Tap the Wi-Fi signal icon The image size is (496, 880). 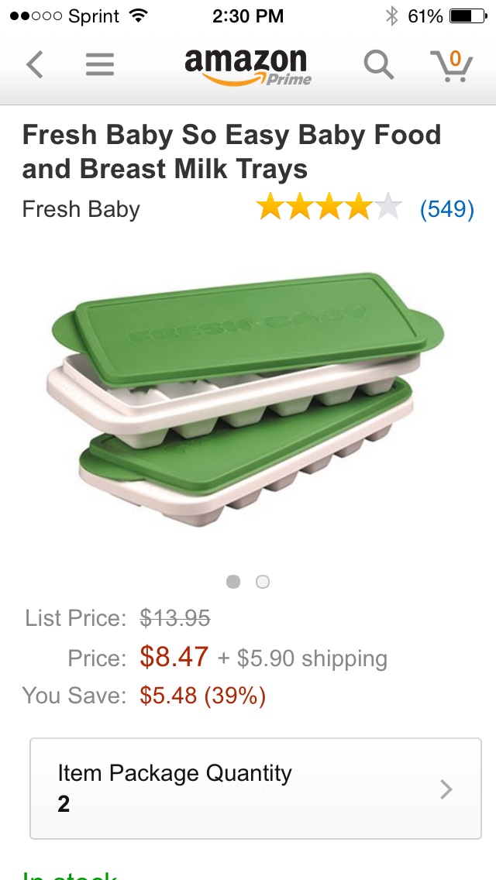pos(138,15)
